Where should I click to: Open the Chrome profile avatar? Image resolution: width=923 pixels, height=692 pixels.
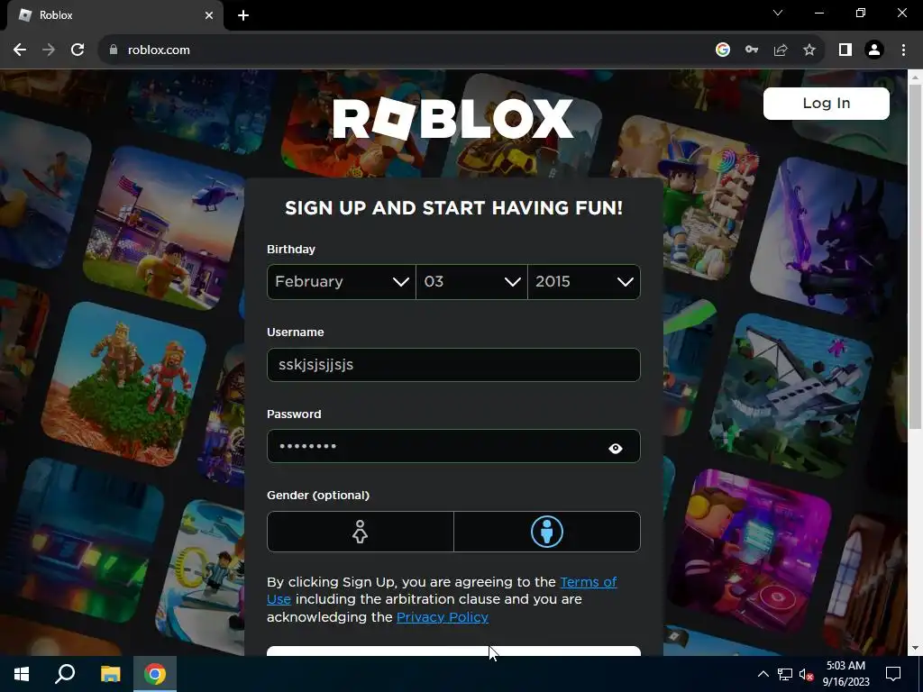point(874,50)
